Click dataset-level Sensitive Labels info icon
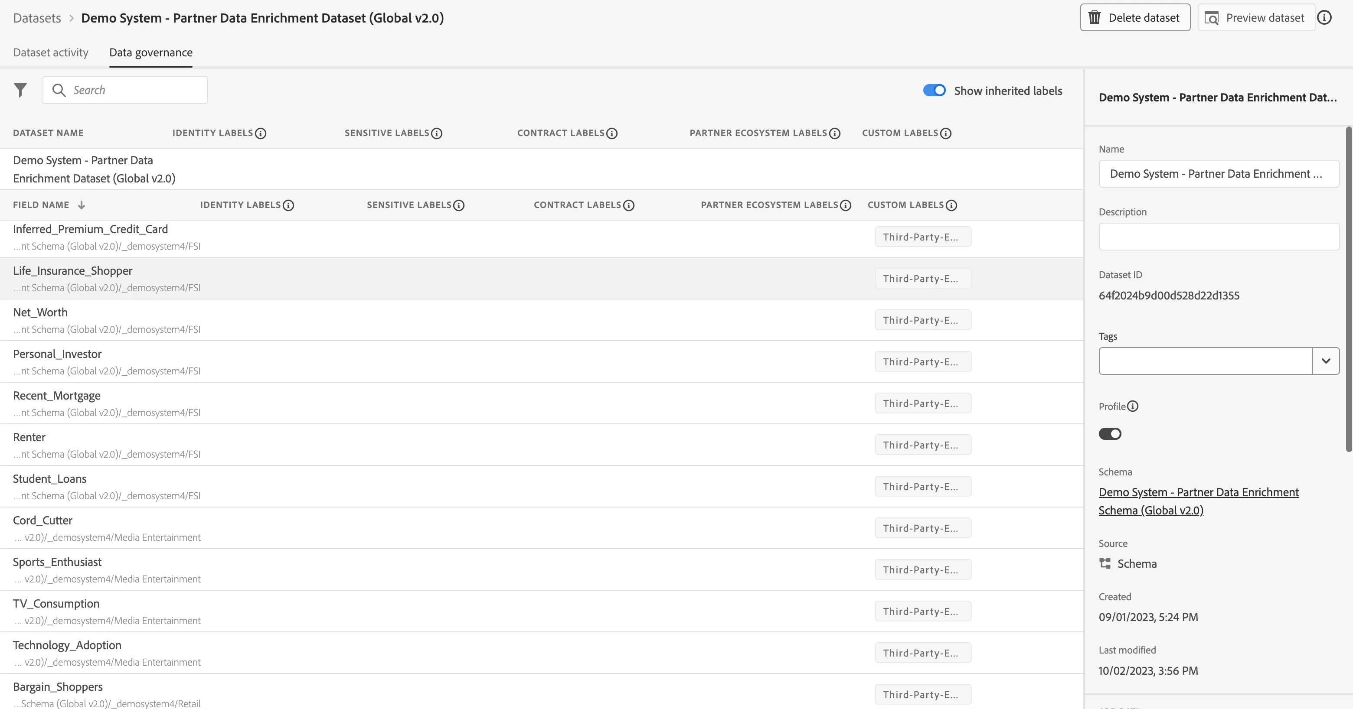 click(x=436, y=133)
